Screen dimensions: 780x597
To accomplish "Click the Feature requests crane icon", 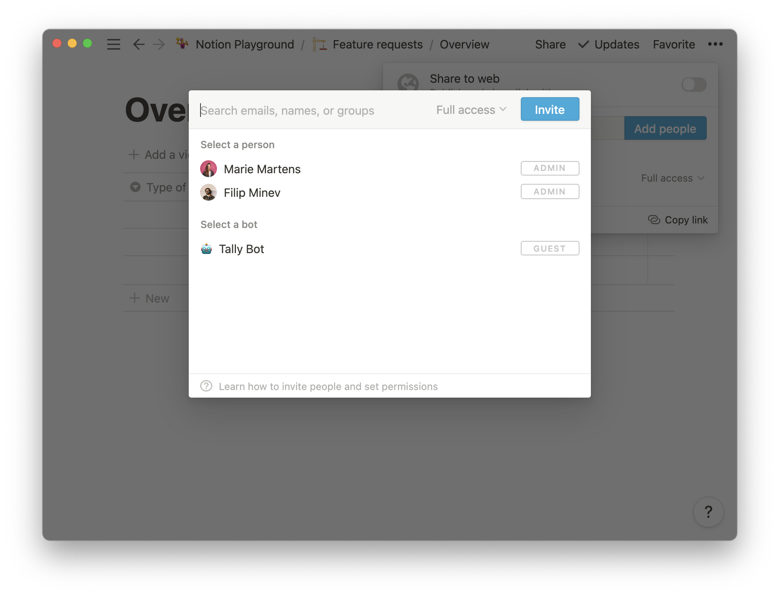I will pyautogui.click(x=320, y=44).
